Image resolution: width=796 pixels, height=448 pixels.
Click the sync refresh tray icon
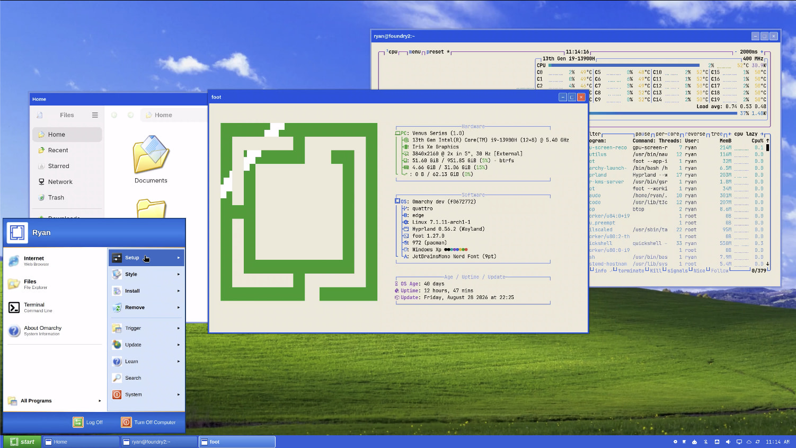pos(757,442)
